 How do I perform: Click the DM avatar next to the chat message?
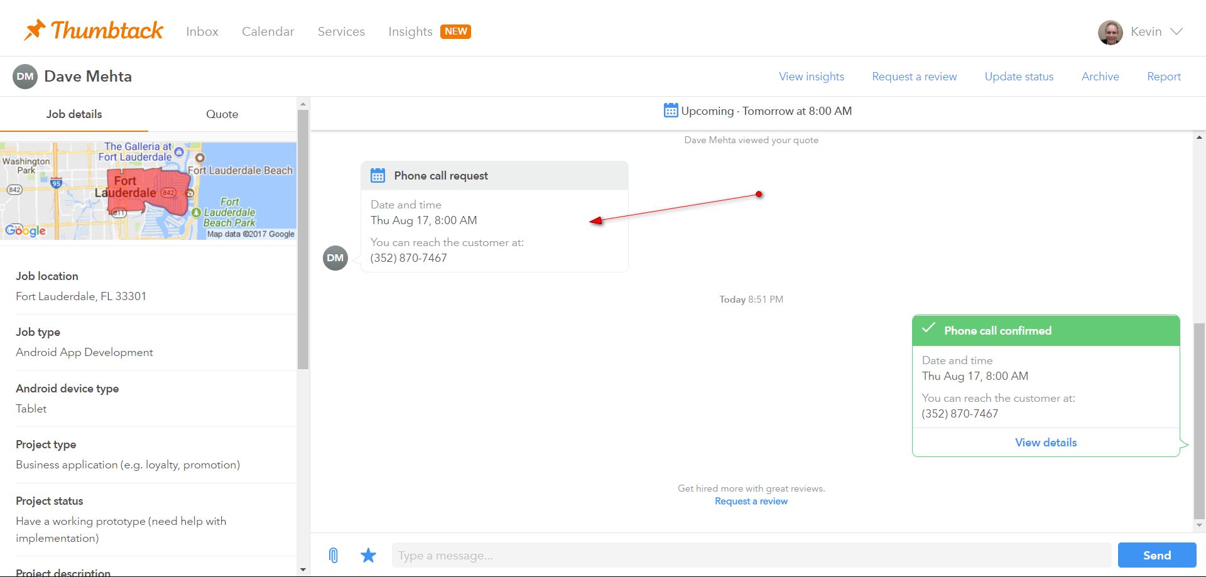click(x=335, y=258)
